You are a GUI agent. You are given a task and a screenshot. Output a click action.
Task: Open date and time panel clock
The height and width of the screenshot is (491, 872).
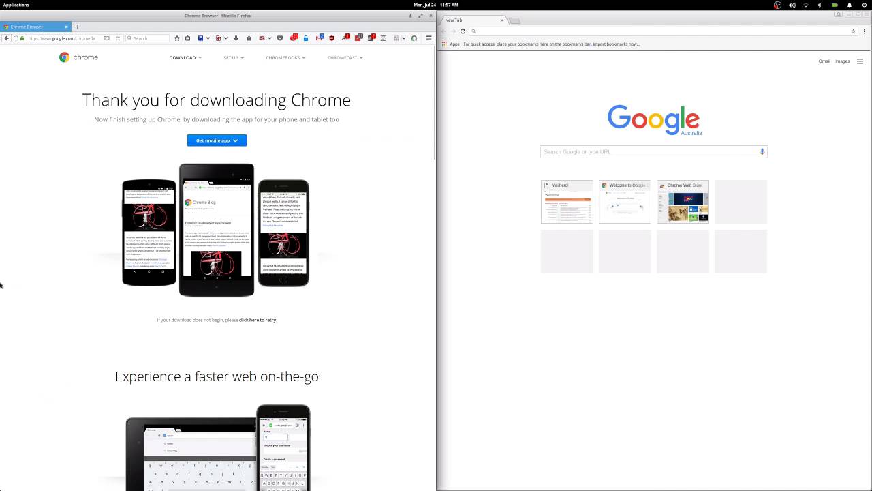436,5
